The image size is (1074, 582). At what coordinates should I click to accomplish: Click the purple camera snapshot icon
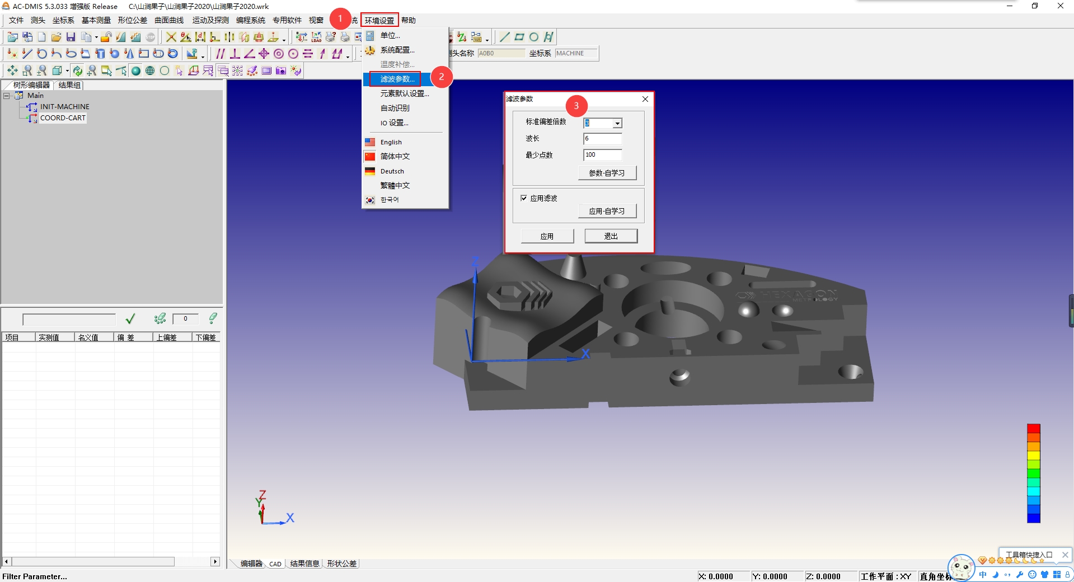point(281,71)
